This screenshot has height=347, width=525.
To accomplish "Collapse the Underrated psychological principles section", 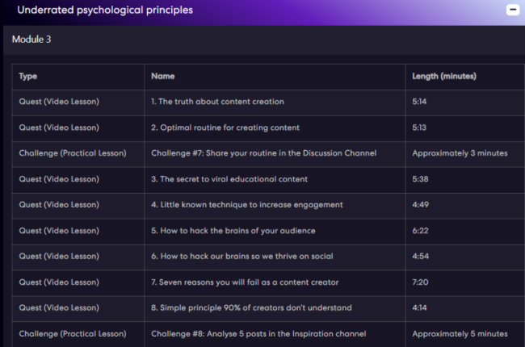I will click(511, 10).
